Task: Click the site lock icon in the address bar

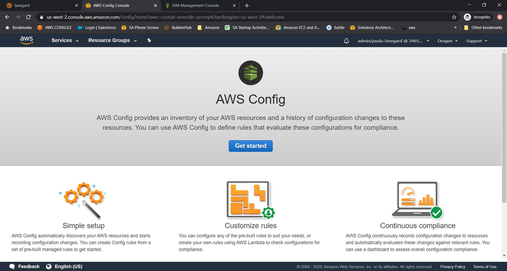Action: click(42, 17)
